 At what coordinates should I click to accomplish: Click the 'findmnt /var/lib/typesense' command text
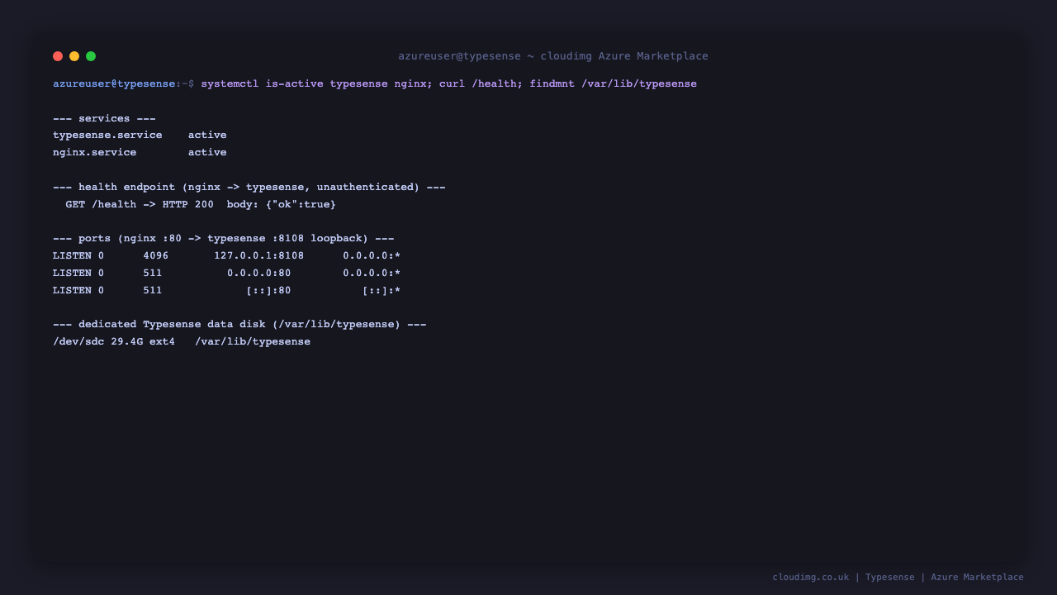point(614,84)
